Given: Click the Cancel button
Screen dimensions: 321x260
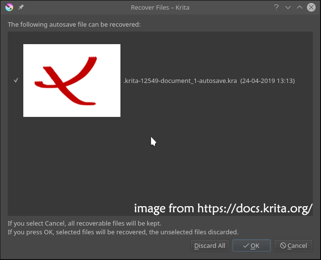Looking at the screenshot, I should point(293,245).
